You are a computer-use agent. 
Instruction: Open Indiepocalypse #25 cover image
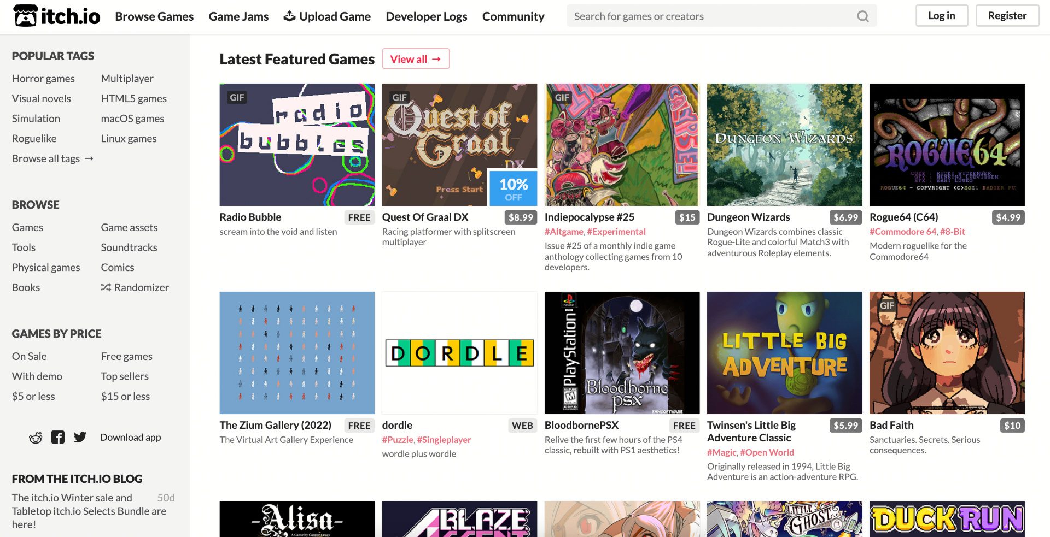point(622,145)
